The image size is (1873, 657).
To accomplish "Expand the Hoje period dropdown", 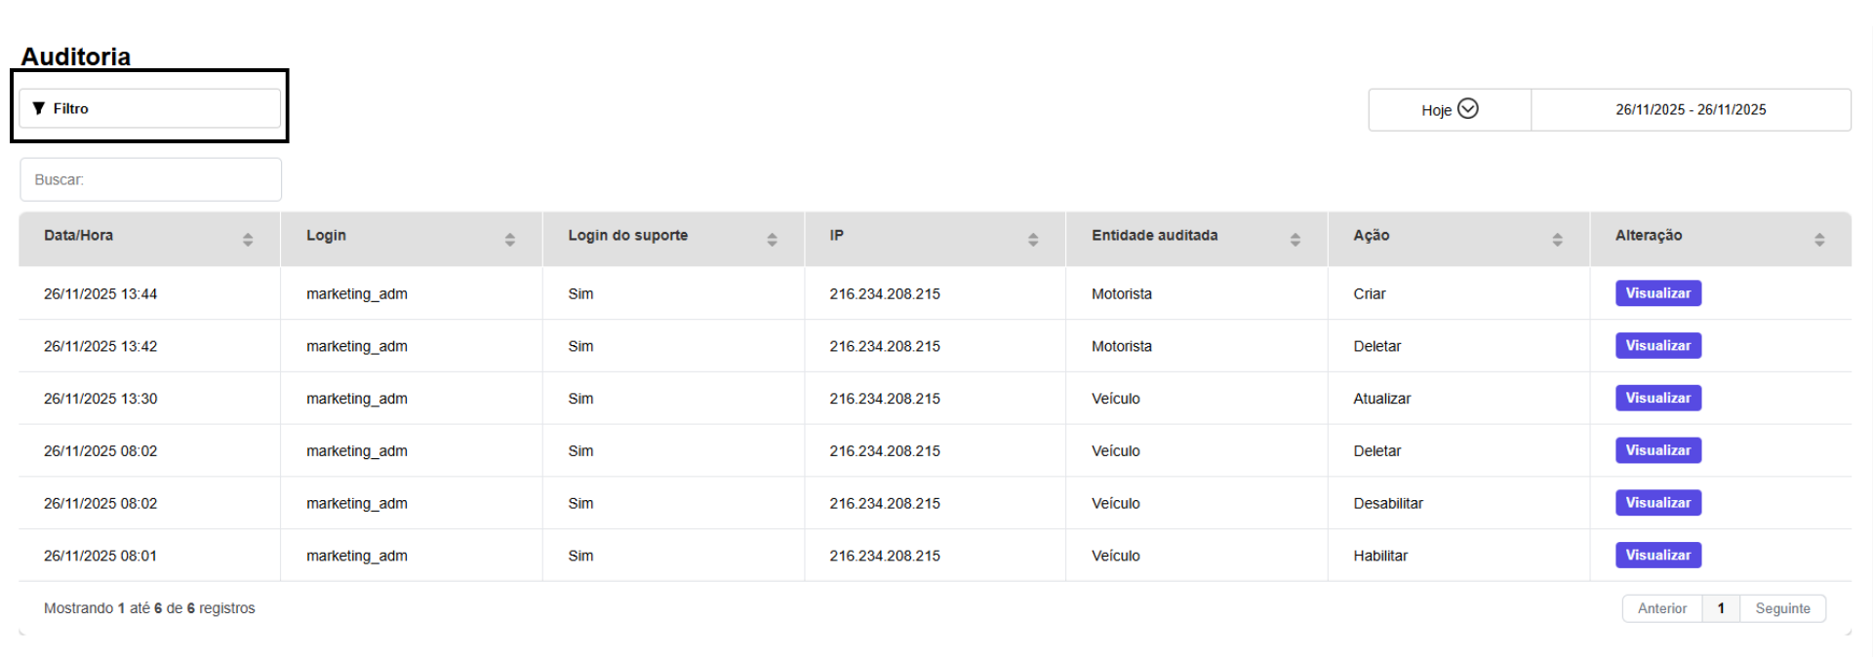I will [1450, 109].
